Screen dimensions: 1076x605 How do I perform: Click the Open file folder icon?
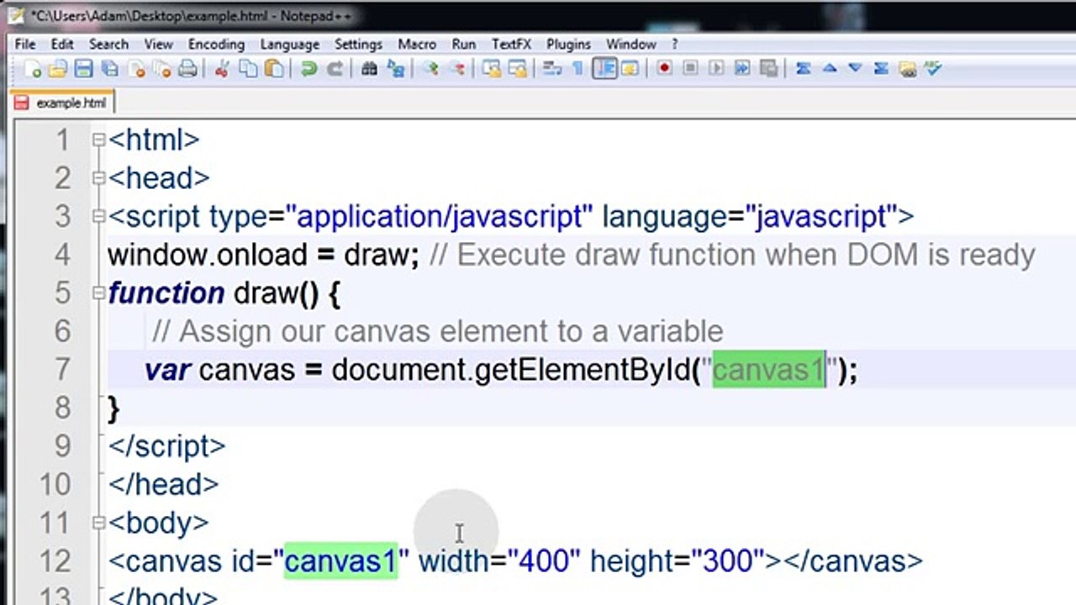point(57,69)
